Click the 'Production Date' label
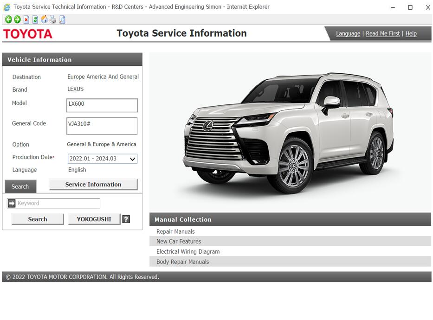The height and width of the screenshot is (320, 433). pyautogui.click(x=32, y=157)
